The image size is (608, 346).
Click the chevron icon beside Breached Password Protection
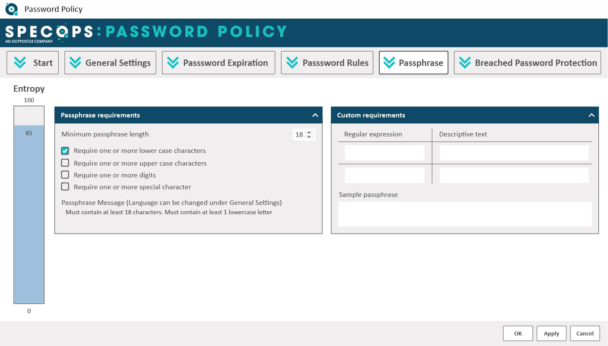[x=465, y=63]
